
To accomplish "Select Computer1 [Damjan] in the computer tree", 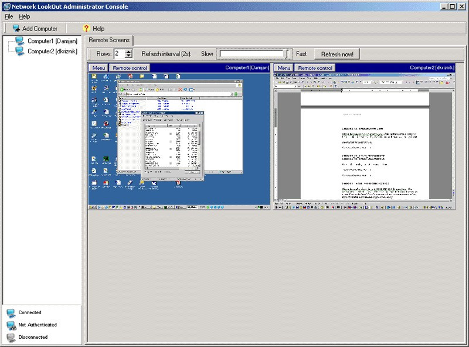I will pos(52,41).
